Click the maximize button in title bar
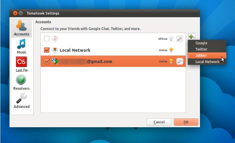 21,13
